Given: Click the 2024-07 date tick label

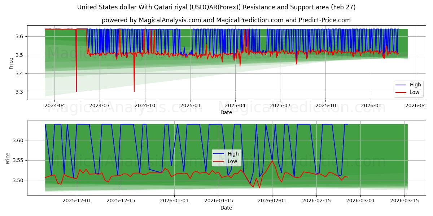Looking at the screenshot, I should [x=99, y=105].
